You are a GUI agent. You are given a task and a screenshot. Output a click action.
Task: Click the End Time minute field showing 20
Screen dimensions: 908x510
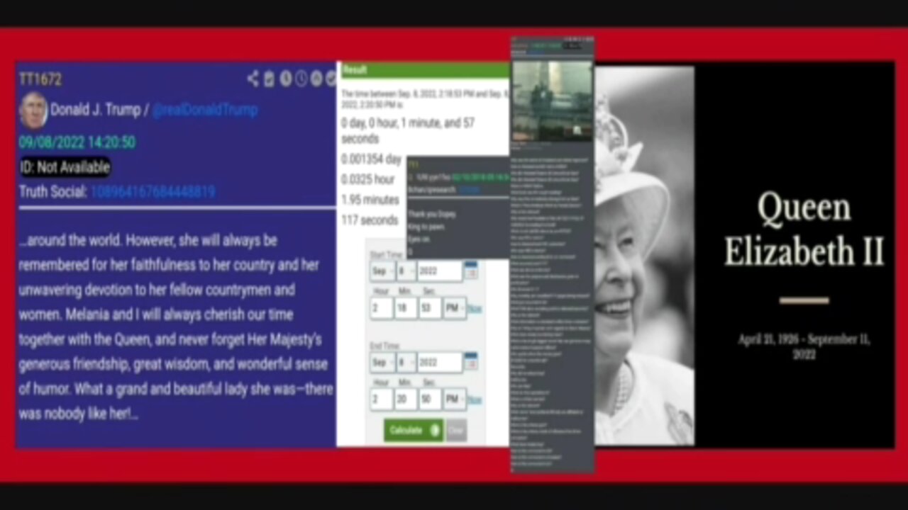click(406, 399)
